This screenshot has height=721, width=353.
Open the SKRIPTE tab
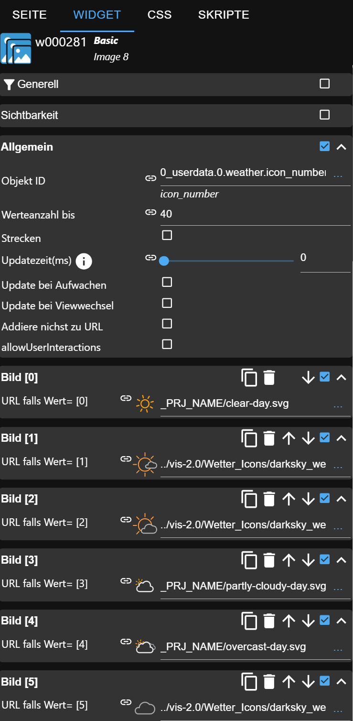[224, 15]
